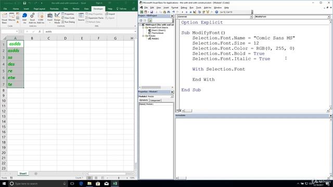Open Excel Add-ins manager

pyautogui.click(x=32, y=18)
